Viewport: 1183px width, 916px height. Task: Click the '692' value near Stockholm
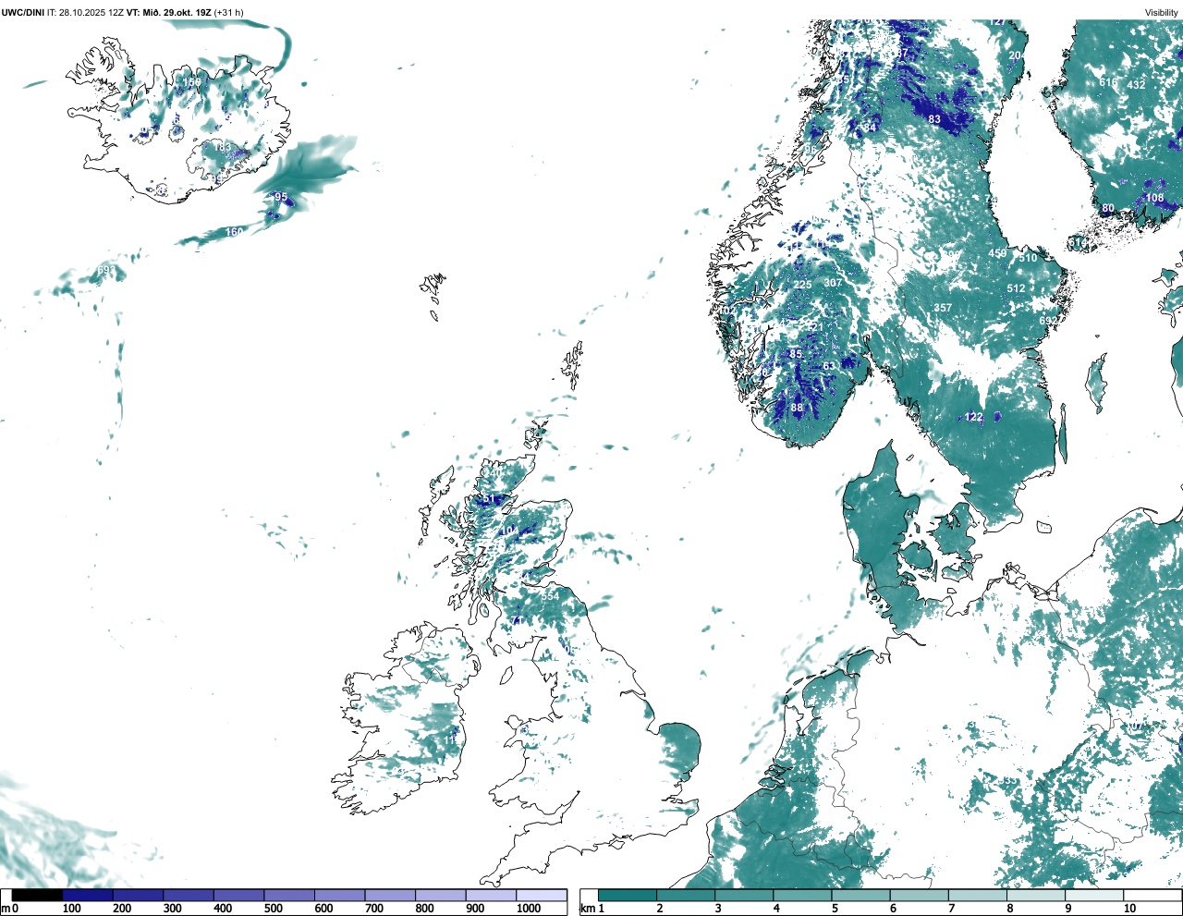pos(1048,321)
